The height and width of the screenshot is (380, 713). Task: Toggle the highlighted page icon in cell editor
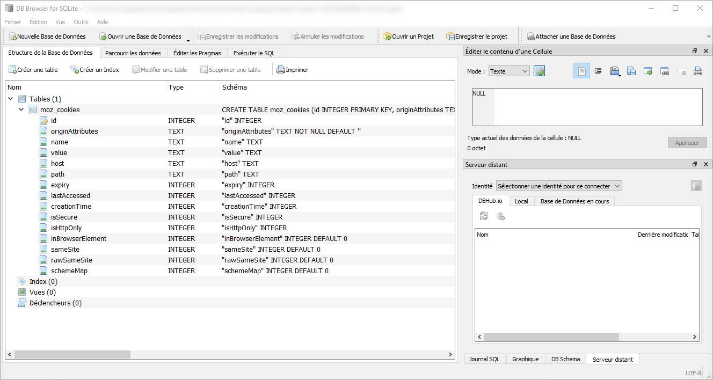tap(581, 71)
